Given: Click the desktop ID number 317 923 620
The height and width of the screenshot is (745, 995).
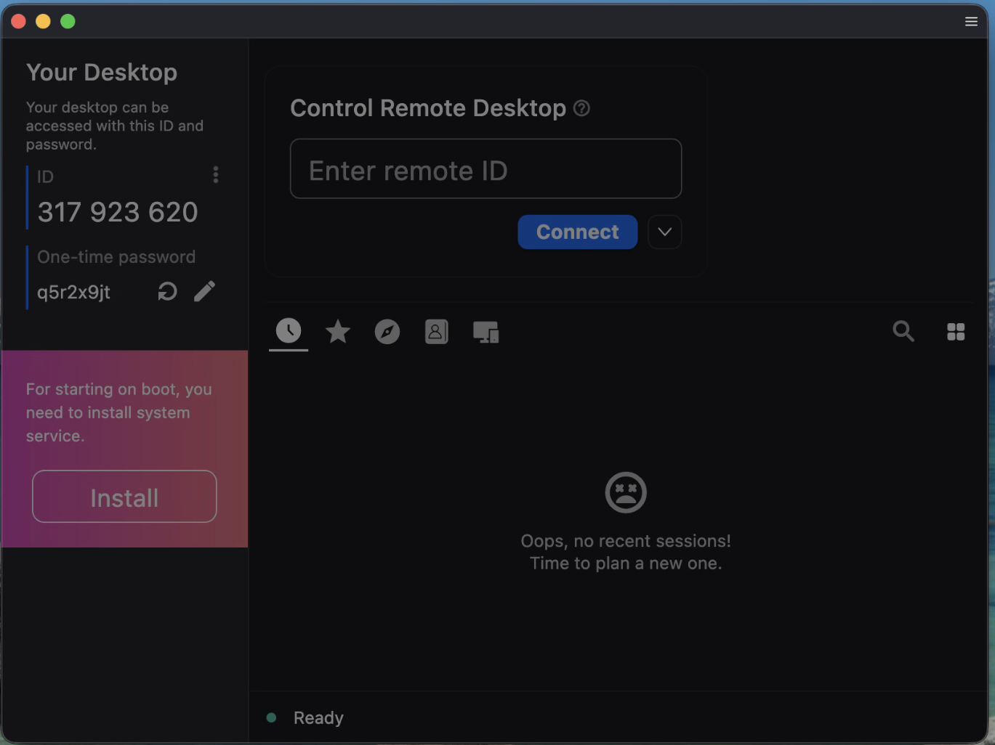Looking at the screenshot, I should (x=118, y=212).
